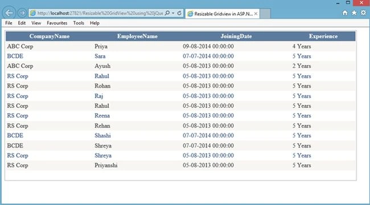Open the Edit menu
370x205 pixels.
tap(22, 23)
